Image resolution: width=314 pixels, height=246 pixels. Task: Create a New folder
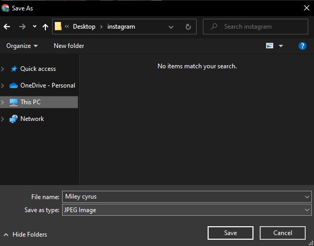(x=69, y=46)
